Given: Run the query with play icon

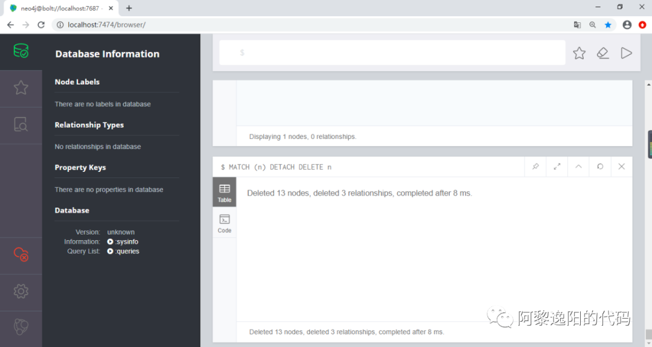Looking at the screenshot, I should [626, 53].
